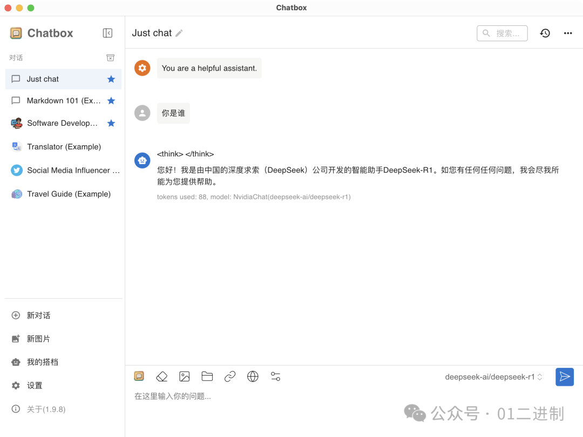Viewport: 583px width, 437px height.
Task: Toggle web browsing globe icon
Action: click(253, 377)
